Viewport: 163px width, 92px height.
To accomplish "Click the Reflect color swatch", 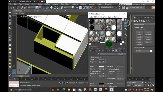I will [102, 67].
